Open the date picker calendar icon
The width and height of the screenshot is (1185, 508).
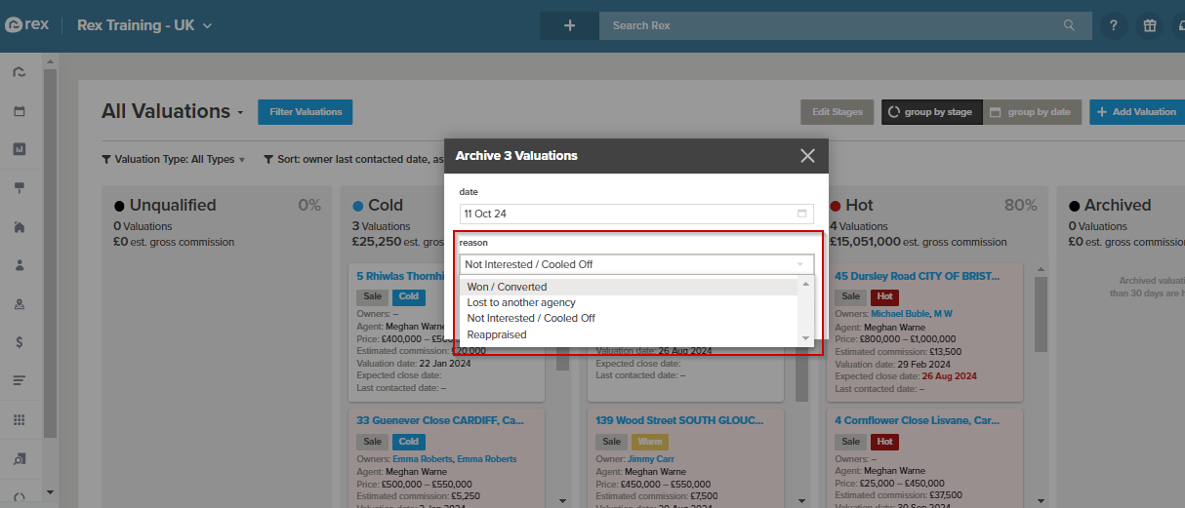[802, 214]
